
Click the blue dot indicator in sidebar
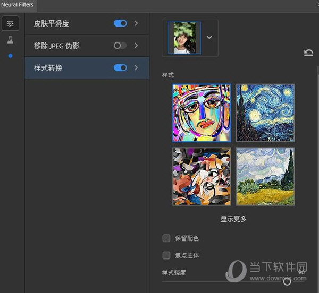(10, 56)
